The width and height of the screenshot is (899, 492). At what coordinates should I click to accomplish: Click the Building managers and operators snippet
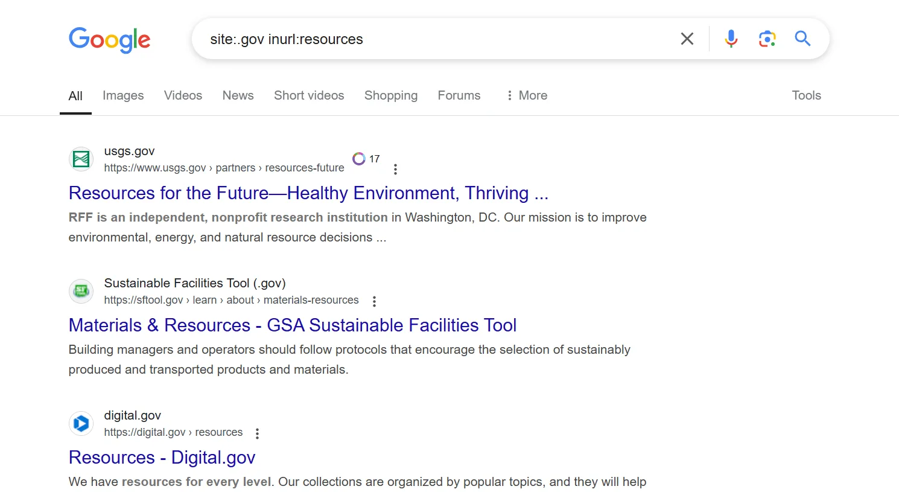(x=349, y=359)
